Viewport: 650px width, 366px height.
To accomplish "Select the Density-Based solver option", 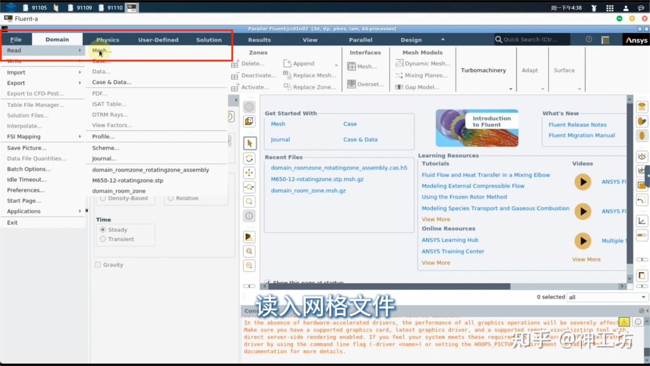I will pyautogui.click(x=103, y=198).
